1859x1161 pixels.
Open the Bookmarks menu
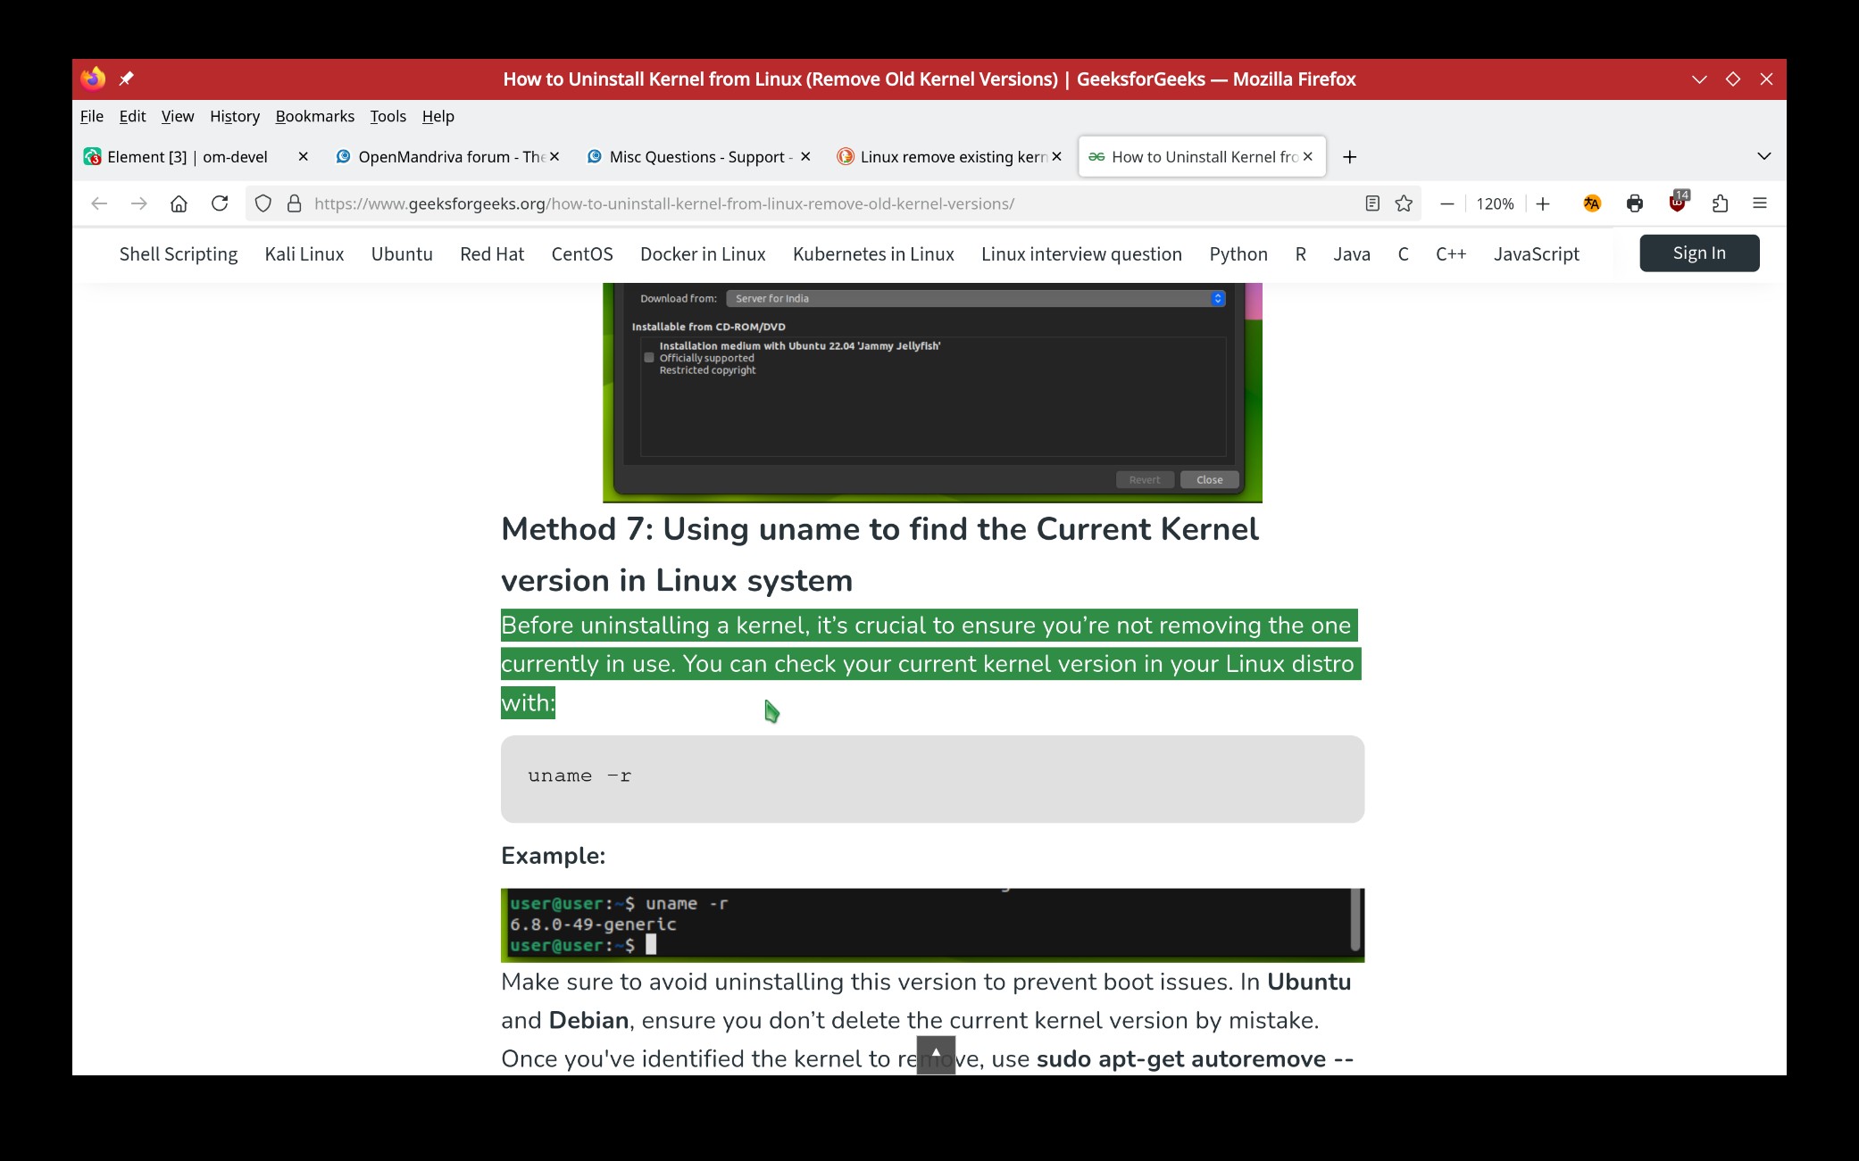pyautogui.click(x=314, y=116)
